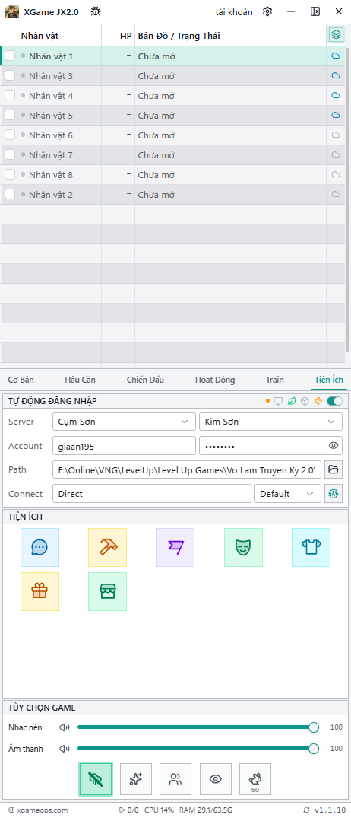Show password with eye icon
351x818 pixels.
tap(334, 445)
